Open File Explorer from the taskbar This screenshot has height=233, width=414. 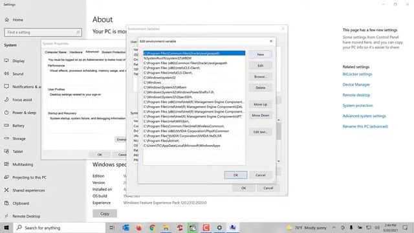click(x=166, y=227)
